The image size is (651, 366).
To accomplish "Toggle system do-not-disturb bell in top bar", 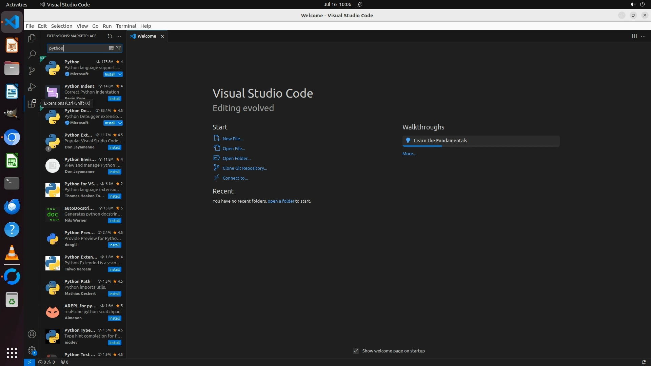I will coord(360,4).
